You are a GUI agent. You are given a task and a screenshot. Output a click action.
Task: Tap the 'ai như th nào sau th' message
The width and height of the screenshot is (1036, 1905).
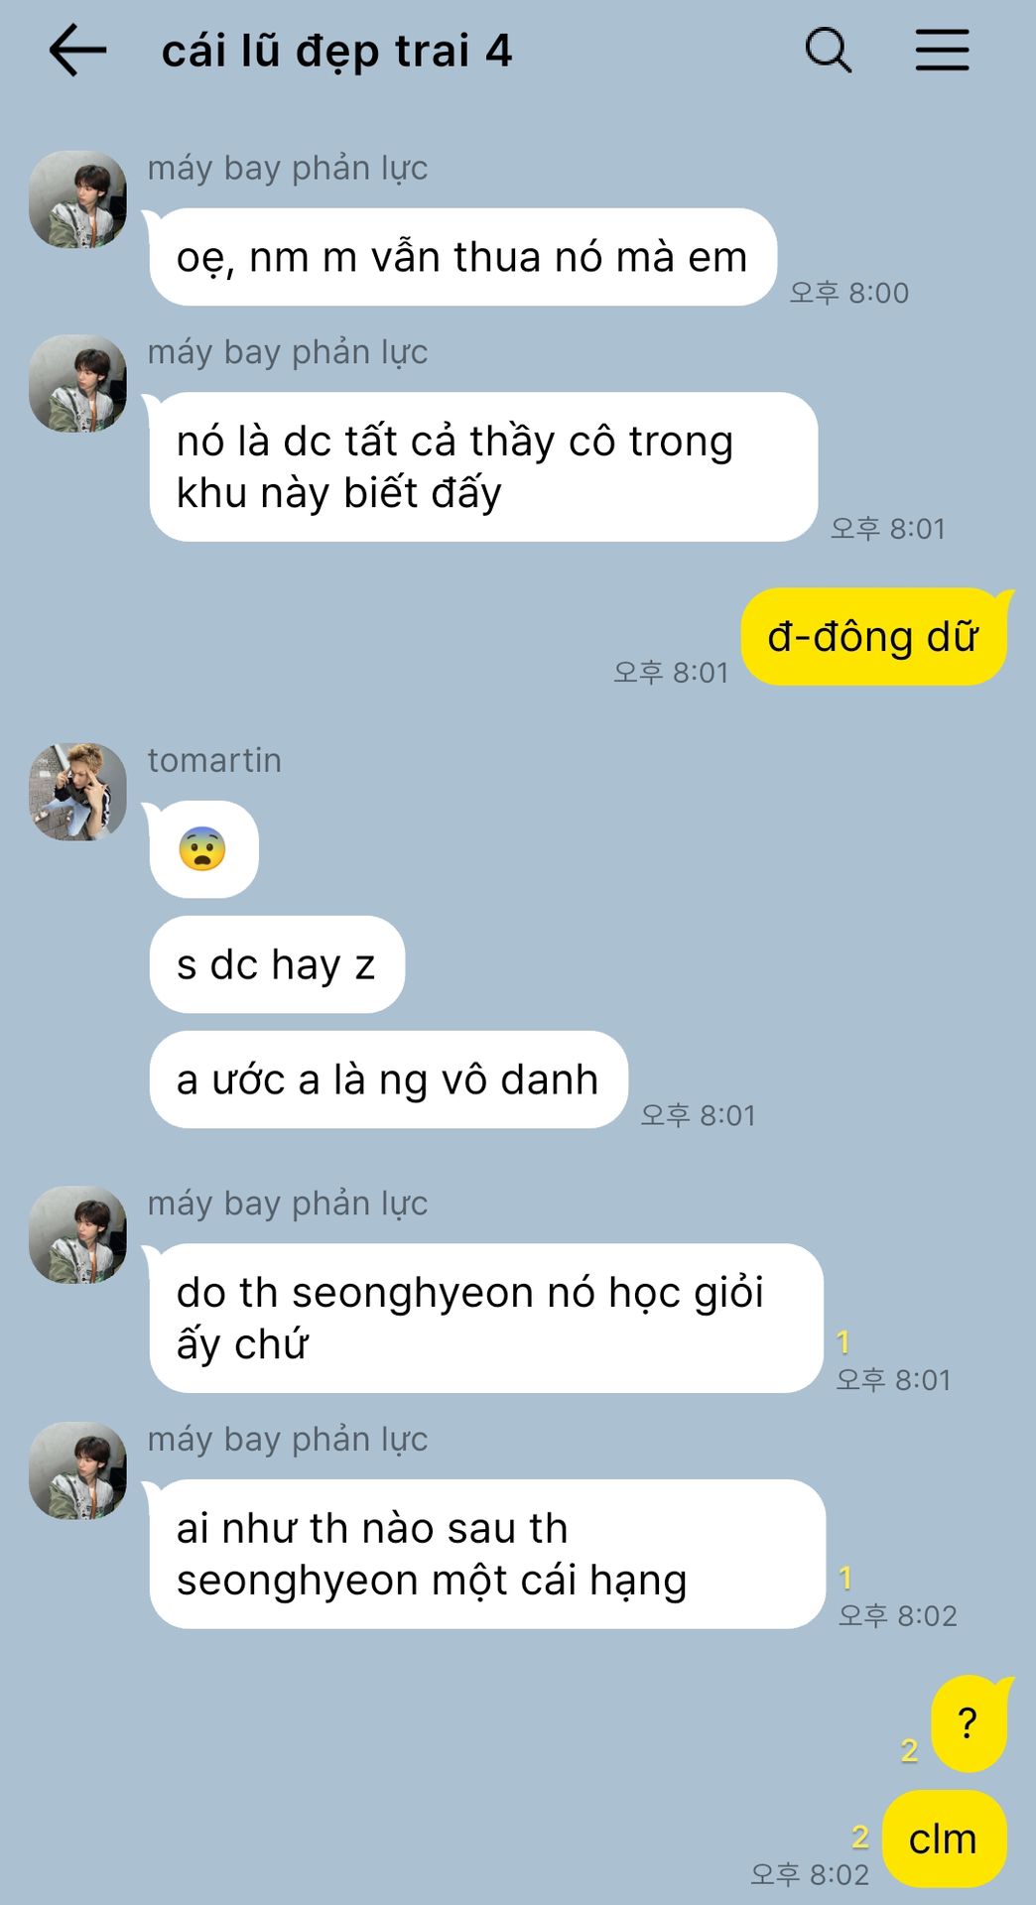coord(487,1554)
